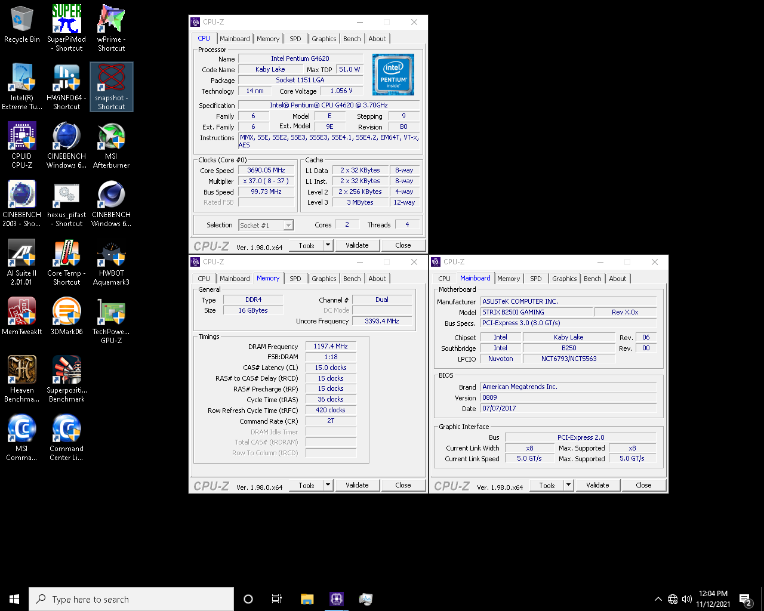
Task: Switch to CPU tab in Mainboard window
Action: pos(445,279)
